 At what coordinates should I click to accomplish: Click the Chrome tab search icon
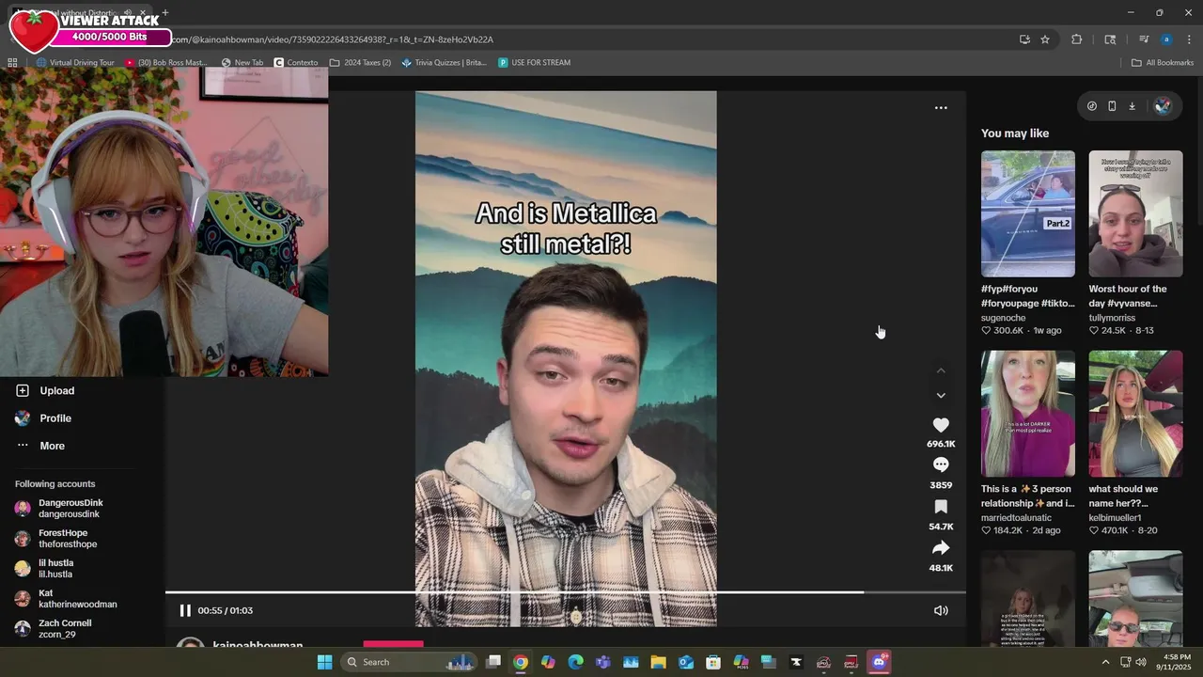pos(1110,39)
